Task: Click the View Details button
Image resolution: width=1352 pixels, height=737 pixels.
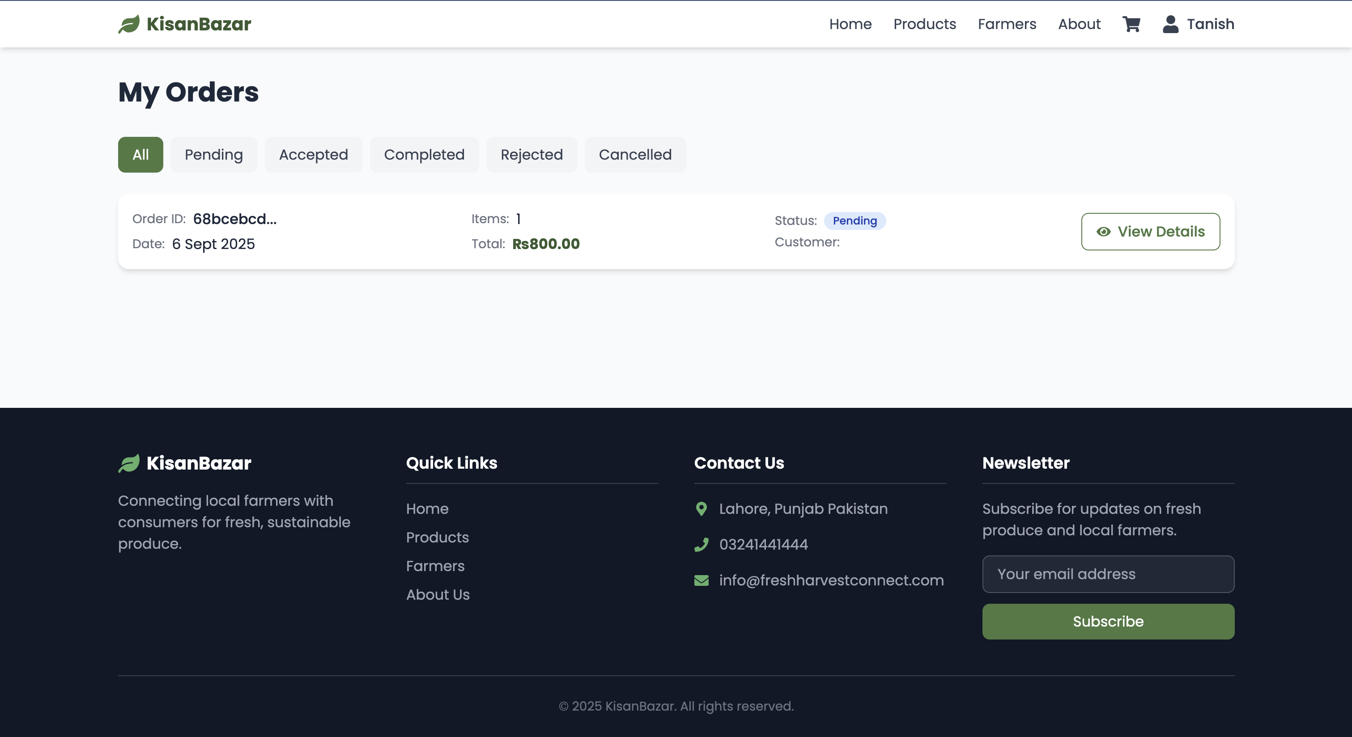Action: 1151,231
